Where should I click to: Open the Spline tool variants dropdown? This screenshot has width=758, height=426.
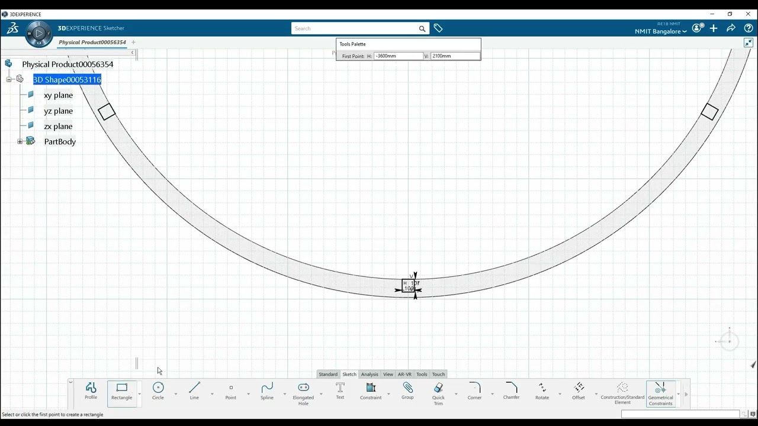pos(284,394)
